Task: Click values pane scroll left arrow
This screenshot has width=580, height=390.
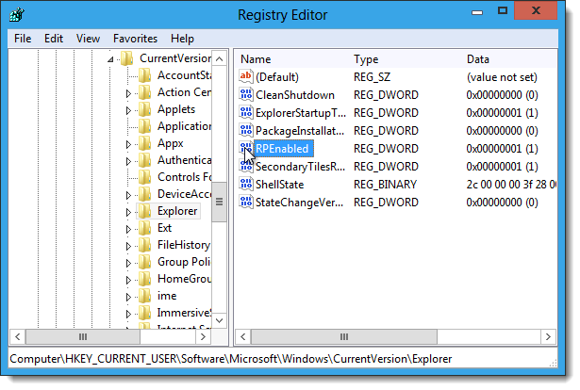Action: pyautogui.click(x=243, y=337)
